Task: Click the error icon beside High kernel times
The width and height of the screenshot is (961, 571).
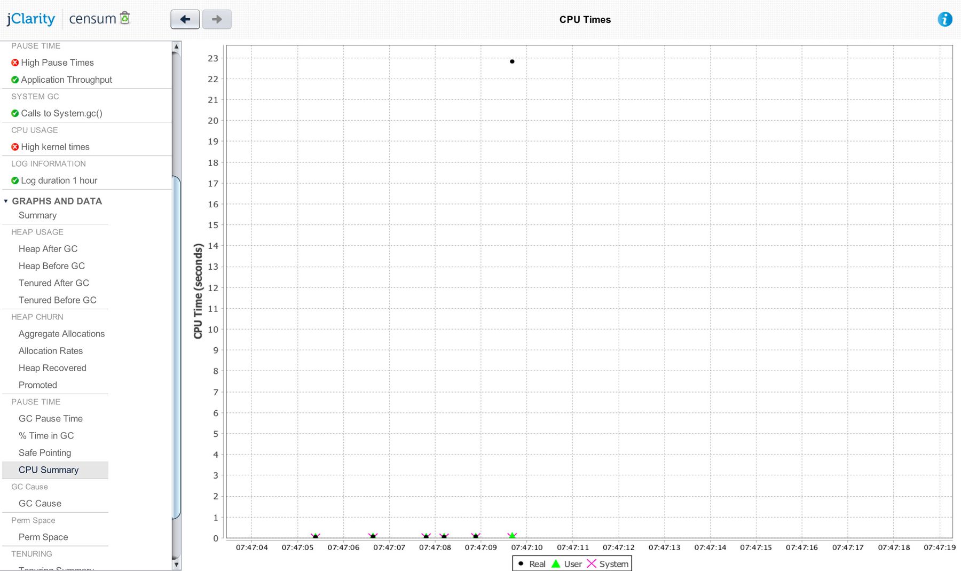Action: [x=14, y=146]
